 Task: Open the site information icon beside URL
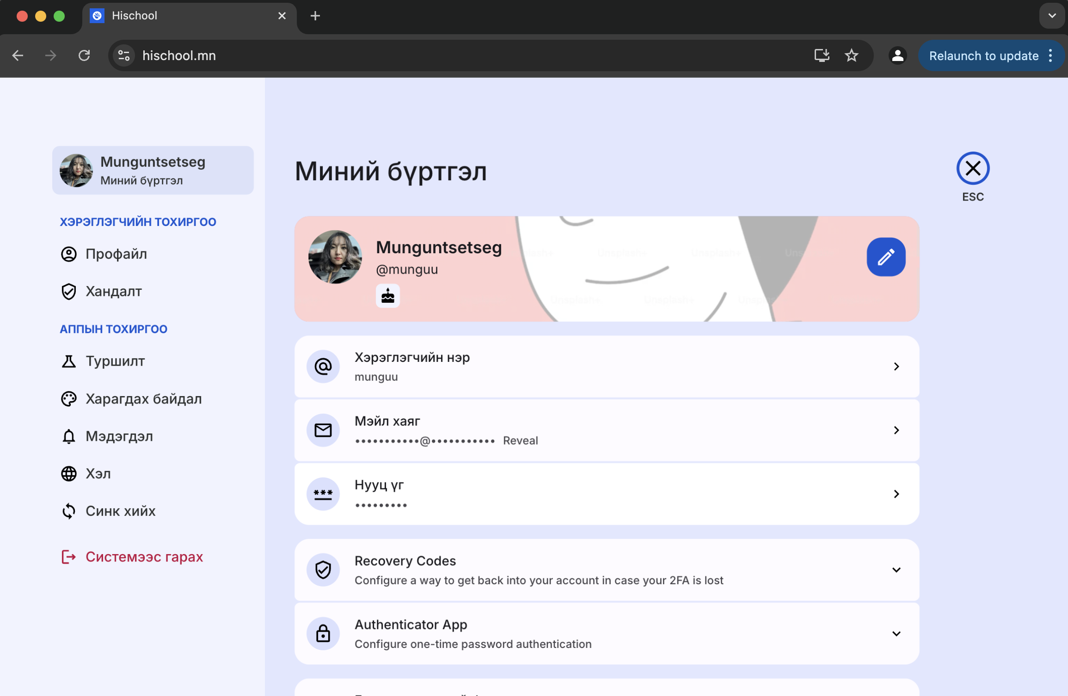click(123, 55)
